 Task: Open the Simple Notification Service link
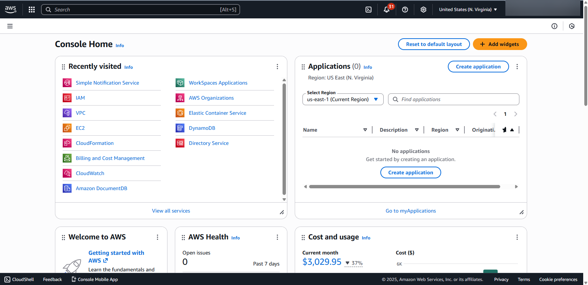coord(107,83)
